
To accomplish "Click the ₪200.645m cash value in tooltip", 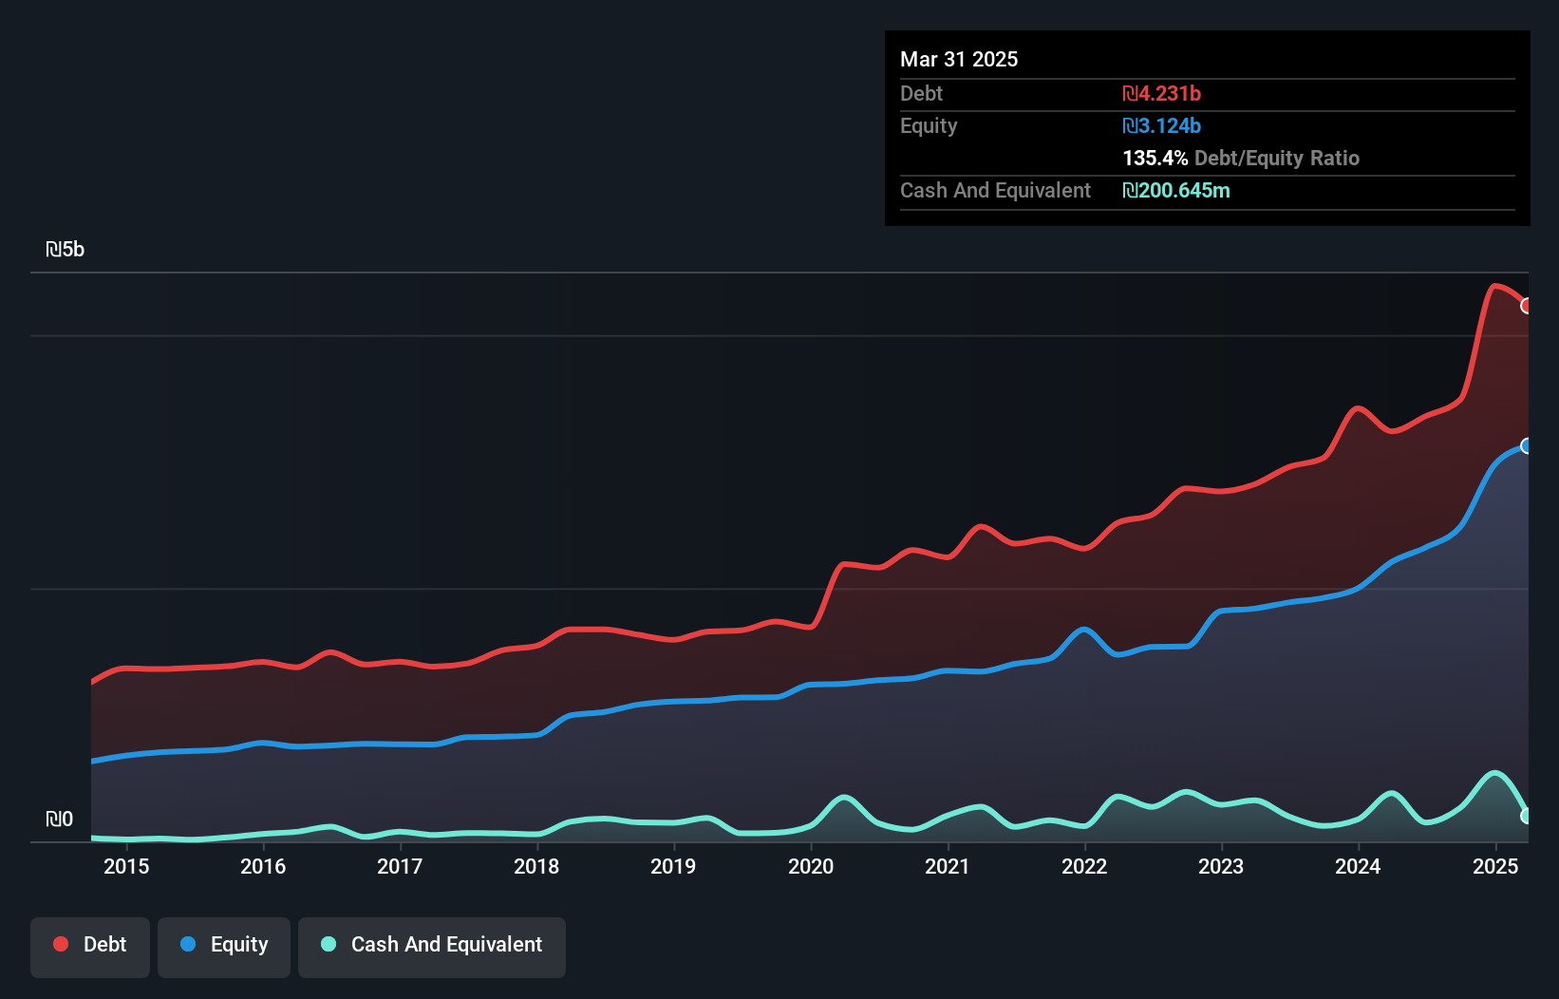I will tap(1175, 191).
